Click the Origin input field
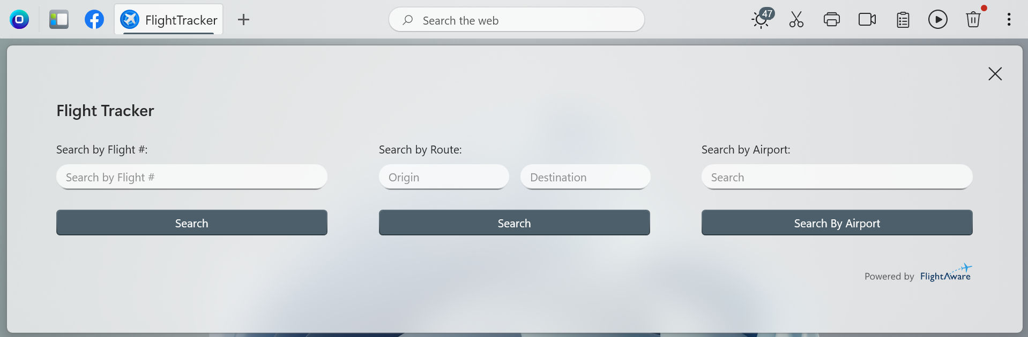This screenshot has width=1028, height=337. click(x=444, y=177)
